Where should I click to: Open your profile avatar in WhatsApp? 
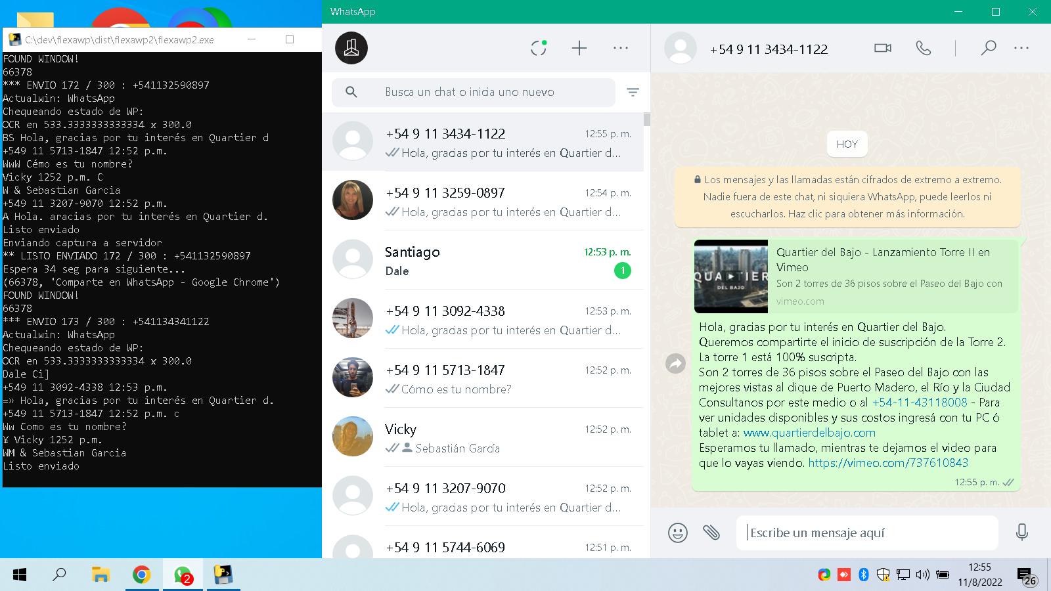click(351, 48)
